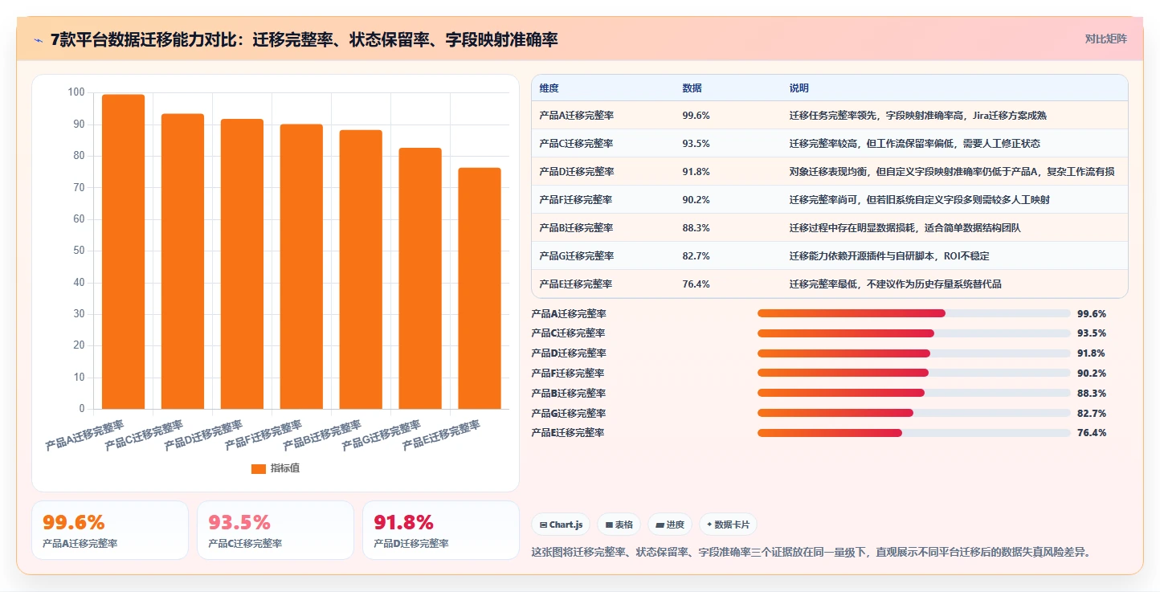Click the Chart.js tag

561,525
